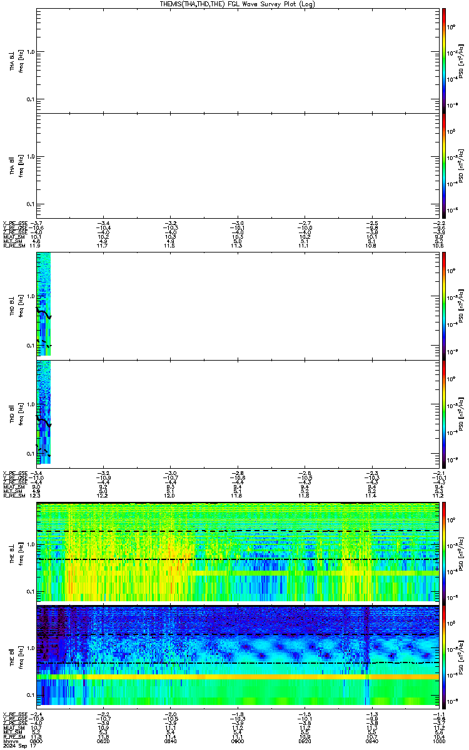Click the 'THD BL' axis label
This screenshot has height=750, width=469.
pos(13,305)
